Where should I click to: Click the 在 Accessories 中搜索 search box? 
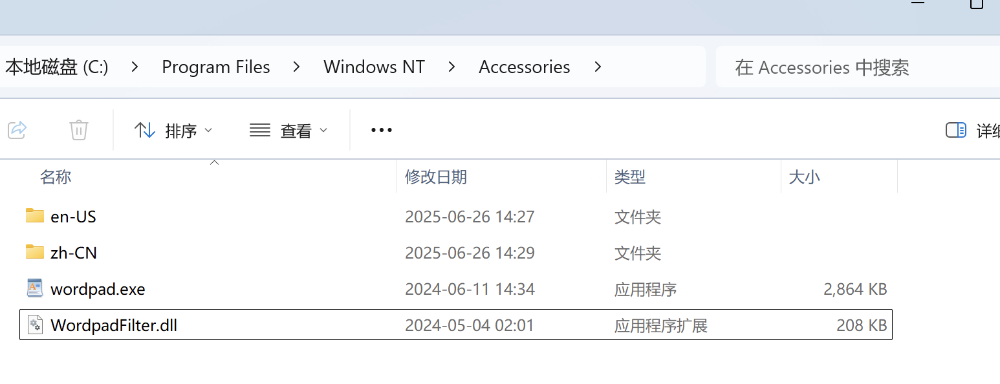[854, 67]
